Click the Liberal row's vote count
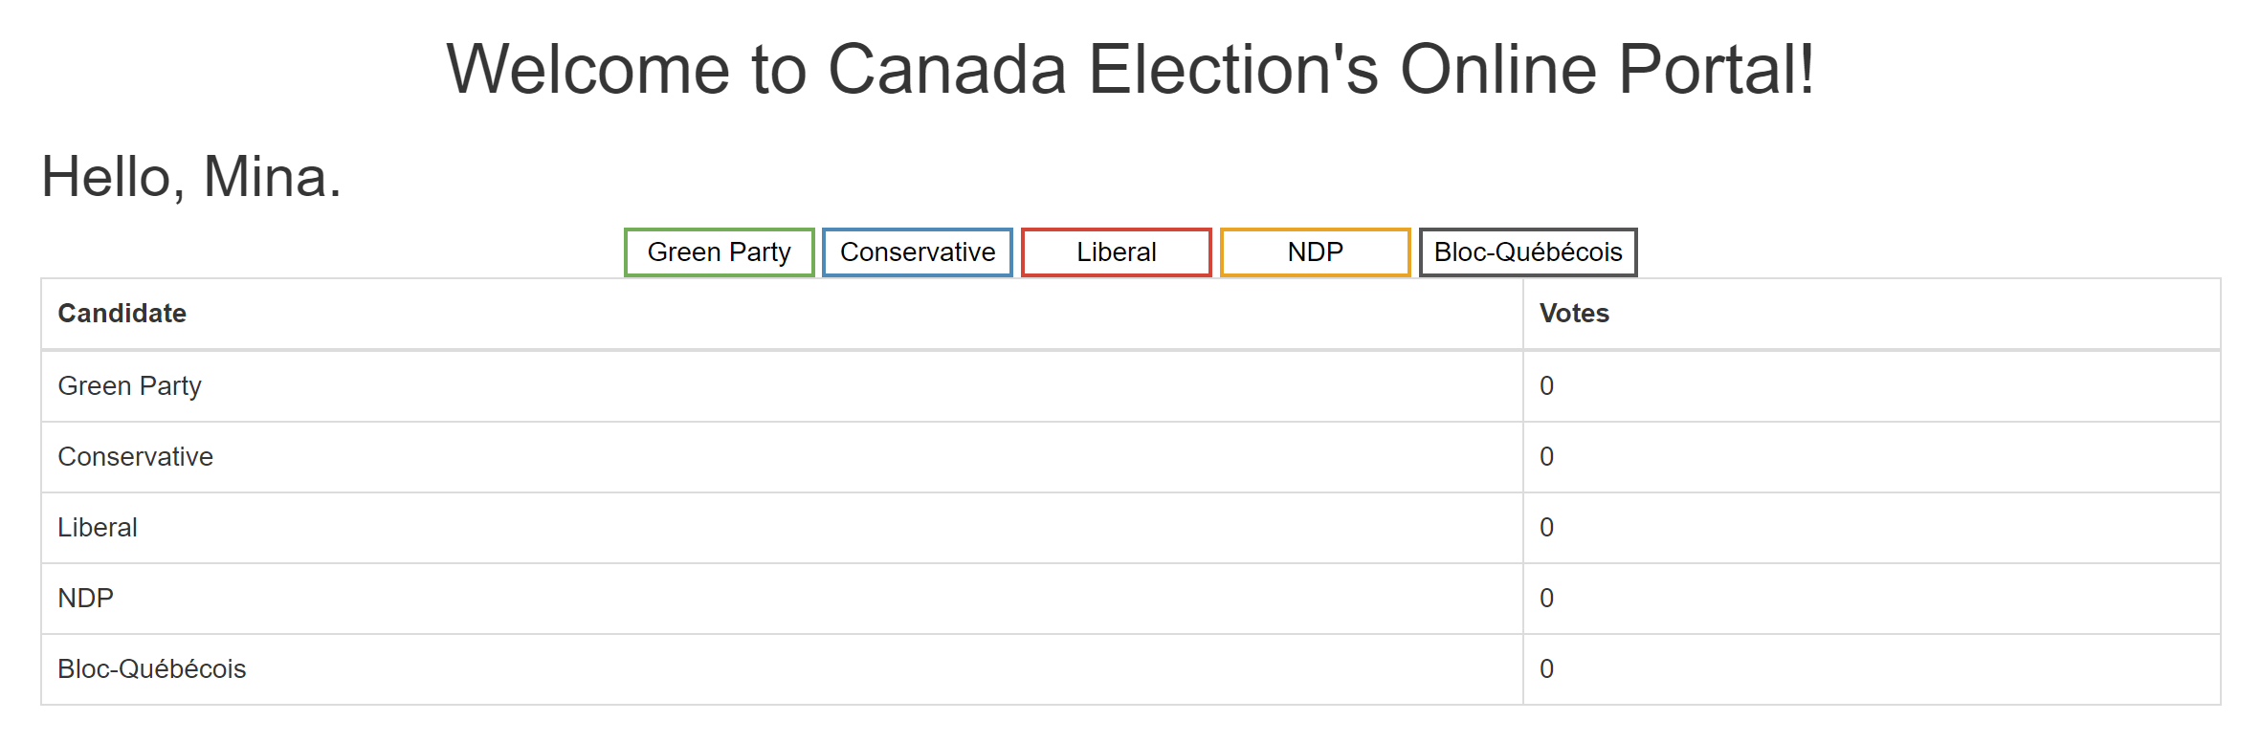This screenshot has width=2261, height=743. click(x=1872, y=528)
